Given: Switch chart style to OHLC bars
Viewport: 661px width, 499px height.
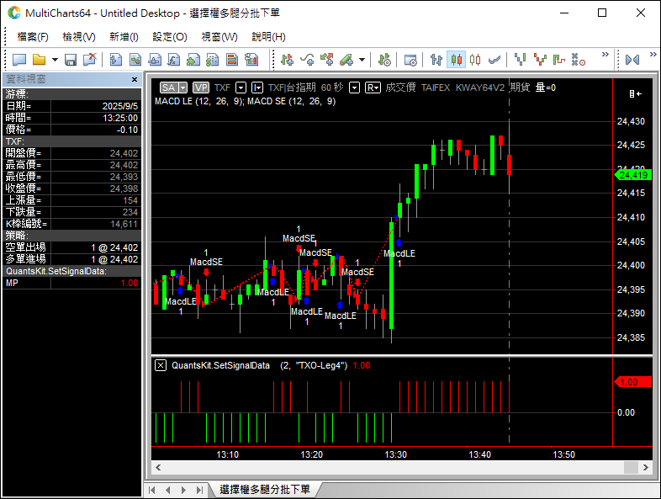Looking at the screenshot, I should tap(436, 60).
